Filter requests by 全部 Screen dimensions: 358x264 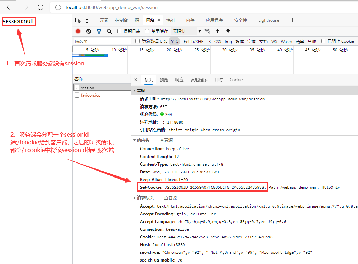174,41
